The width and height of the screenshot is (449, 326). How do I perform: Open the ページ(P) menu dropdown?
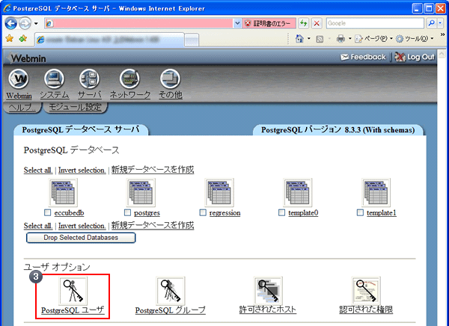pos(373,38)
